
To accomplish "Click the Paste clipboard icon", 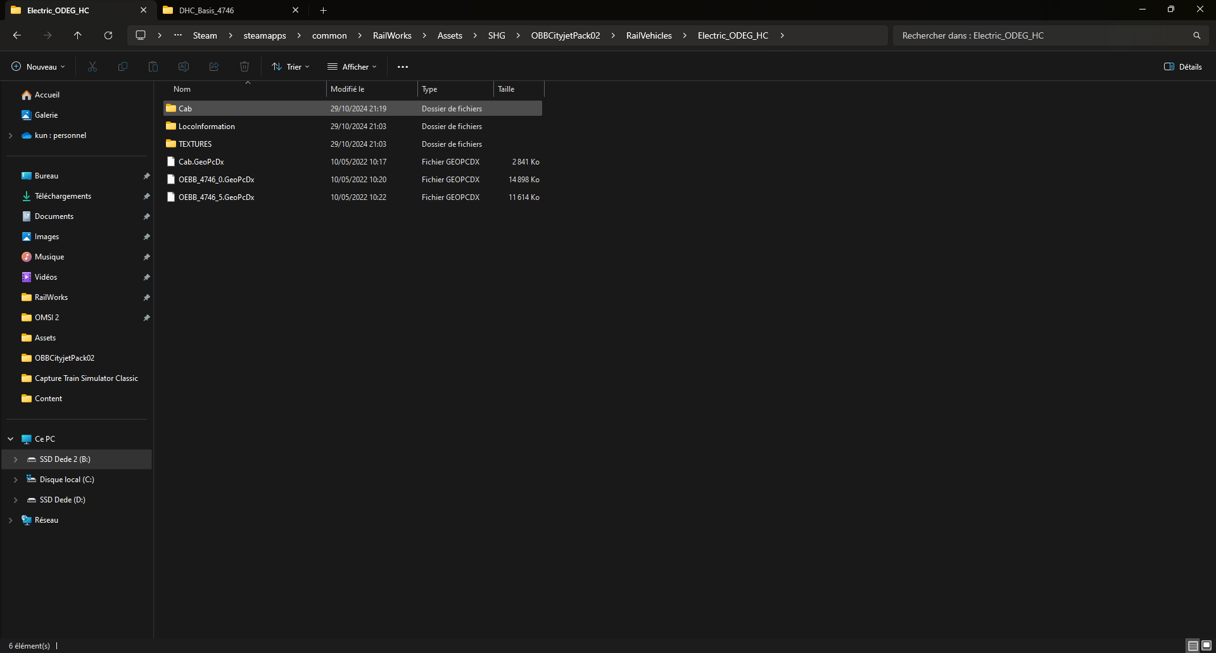I will click(x=153, y=66).
